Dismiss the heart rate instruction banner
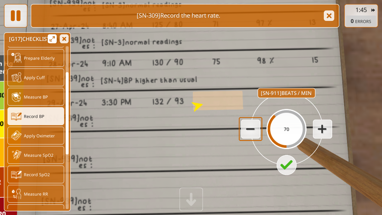Viewport: 382px width, 215px height. click(329, 16)
